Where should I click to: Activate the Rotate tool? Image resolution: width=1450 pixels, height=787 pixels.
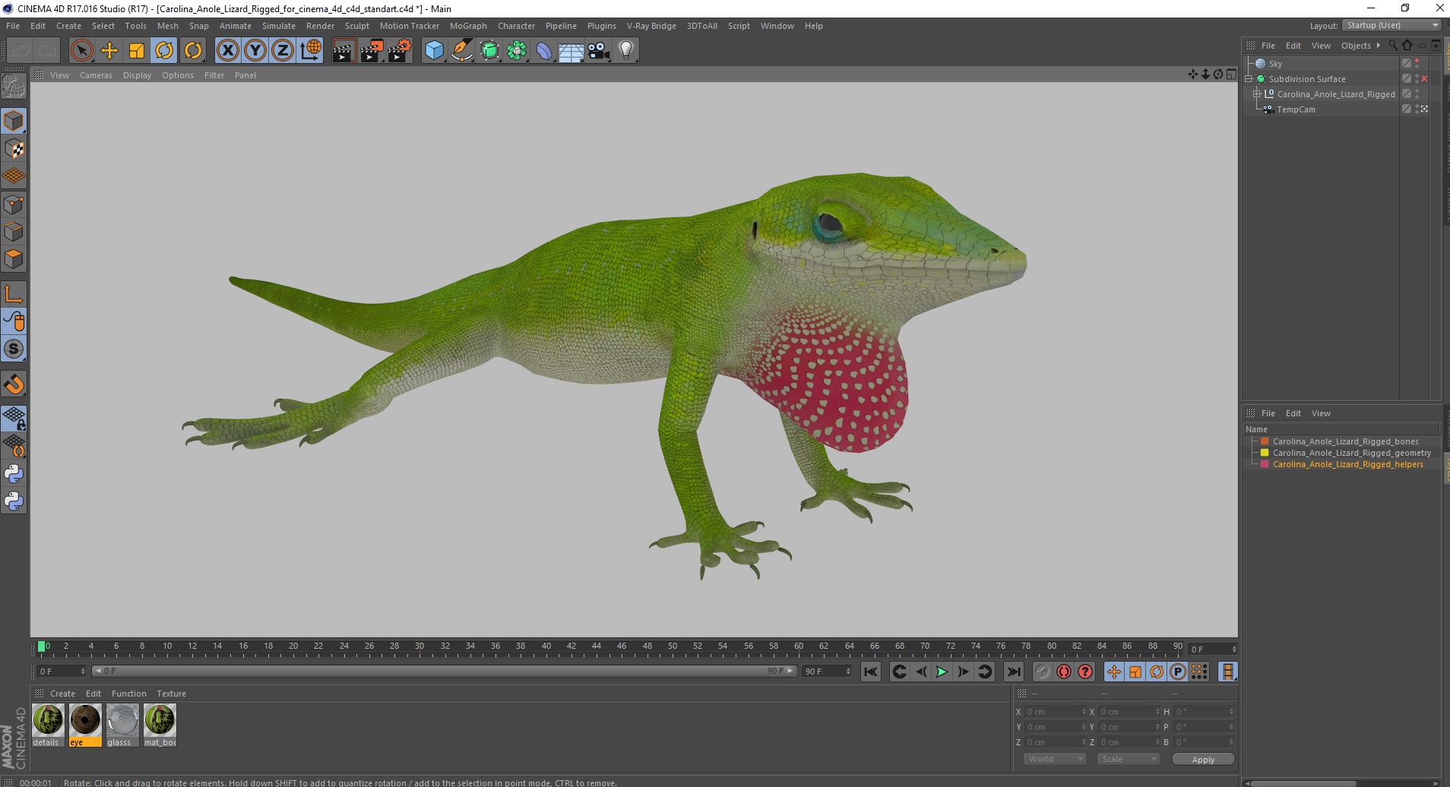click(164, 51)
